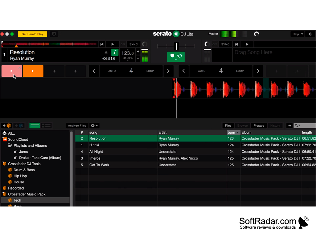Image resolution: width=316 pixels, height=237 pixels.
Task: Open Playlists and Albums under SoundCloud
Action: (x=30, y=145)
